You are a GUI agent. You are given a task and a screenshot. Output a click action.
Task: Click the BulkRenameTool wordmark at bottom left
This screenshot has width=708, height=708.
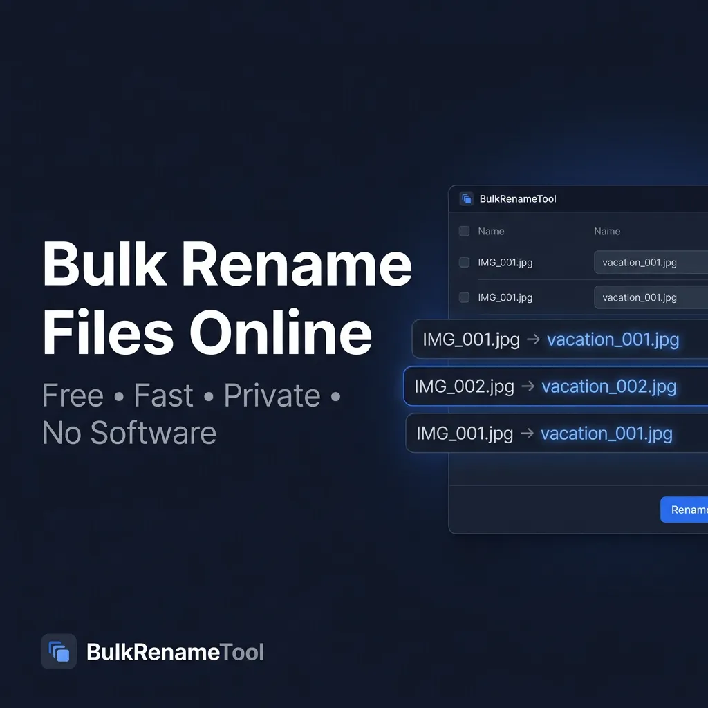pos(175,652)
